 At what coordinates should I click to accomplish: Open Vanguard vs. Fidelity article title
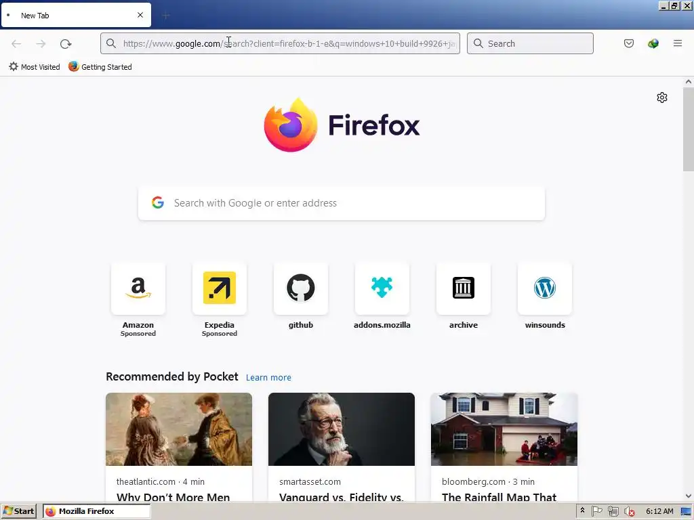coord(342,497)
